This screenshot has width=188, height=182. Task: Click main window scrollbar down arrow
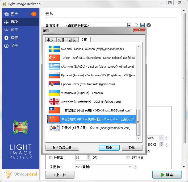coord(184,167)
